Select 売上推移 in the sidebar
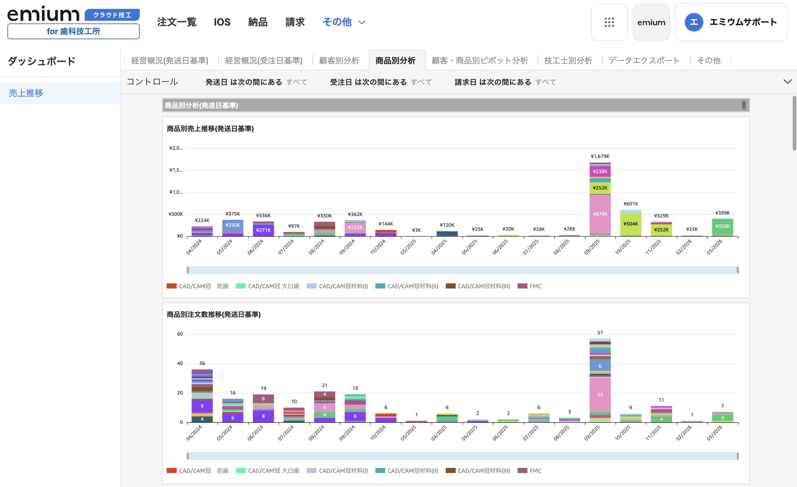Viewport: 797px width, 487px height. (x=26, y=93)
